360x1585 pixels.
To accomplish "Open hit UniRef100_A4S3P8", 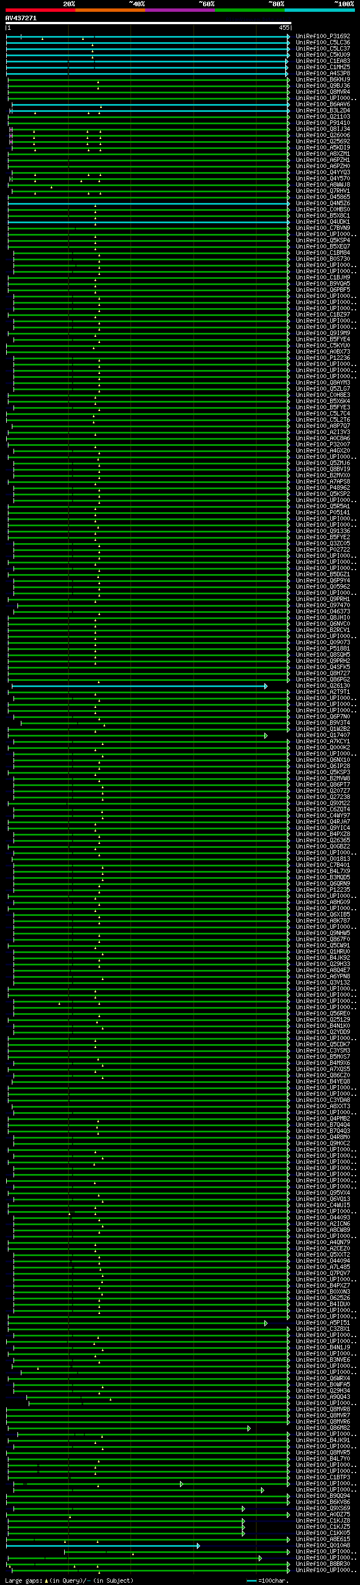I will [323, 73].
